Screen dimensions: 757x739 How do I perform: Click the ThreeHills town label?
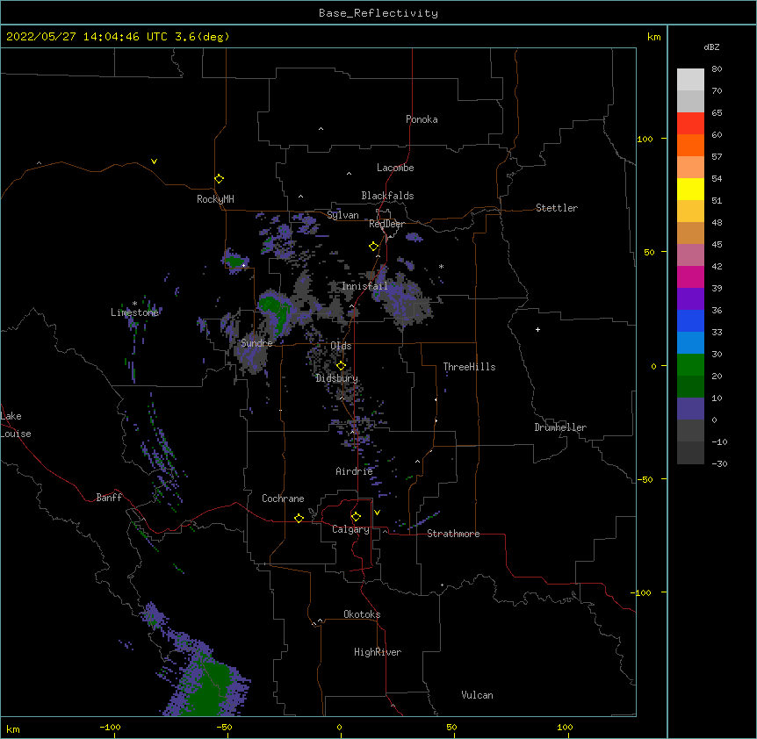[469, 367]
